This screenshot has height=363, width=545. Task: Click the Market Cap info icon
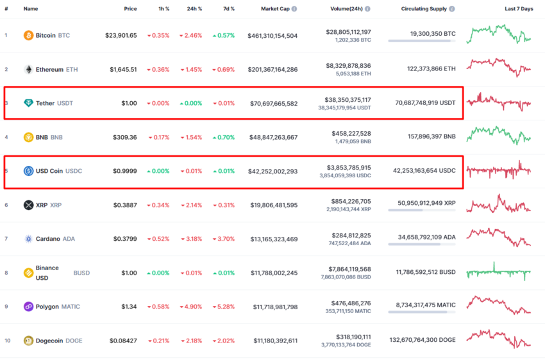pyautogui.click(x=294, y=9)
